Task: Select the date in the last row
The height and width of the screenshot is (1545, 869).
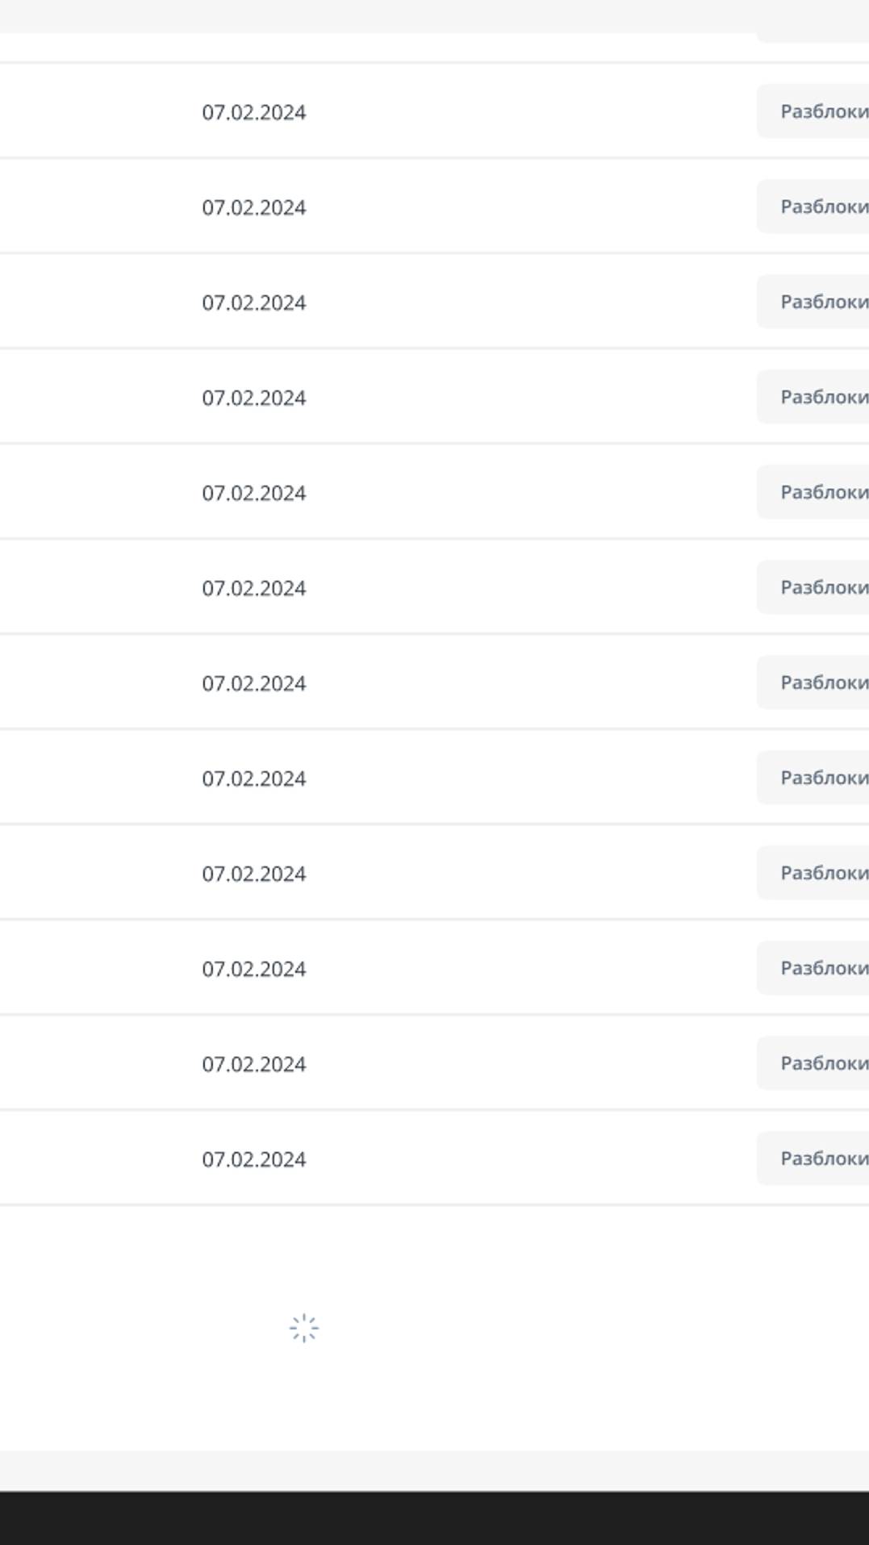Action: click(x=254, y=1159)
